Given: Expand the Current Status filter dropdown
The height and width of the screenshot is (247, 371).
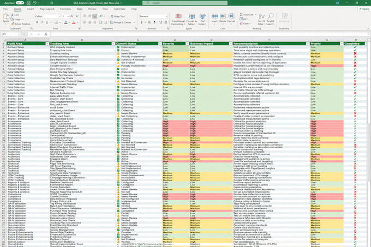Looking at the screenshot, I should point(160,44).
